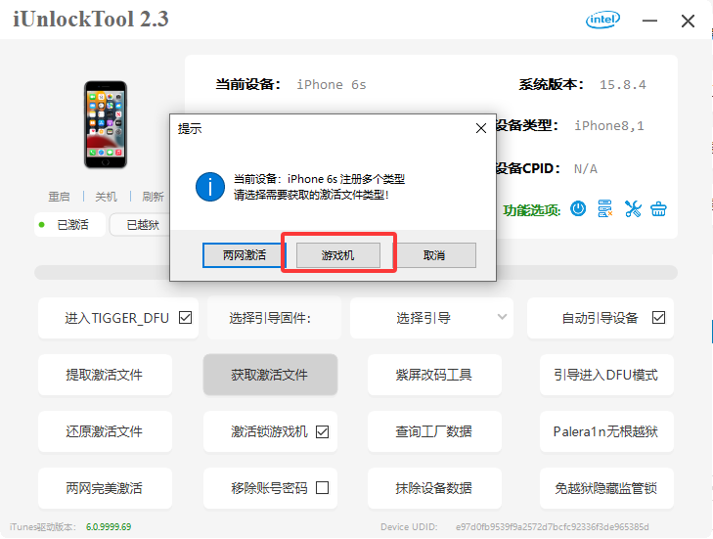Click the cleanup basket function icon
The height and width of the screenshot is (539, 713).
pos(658,209)
